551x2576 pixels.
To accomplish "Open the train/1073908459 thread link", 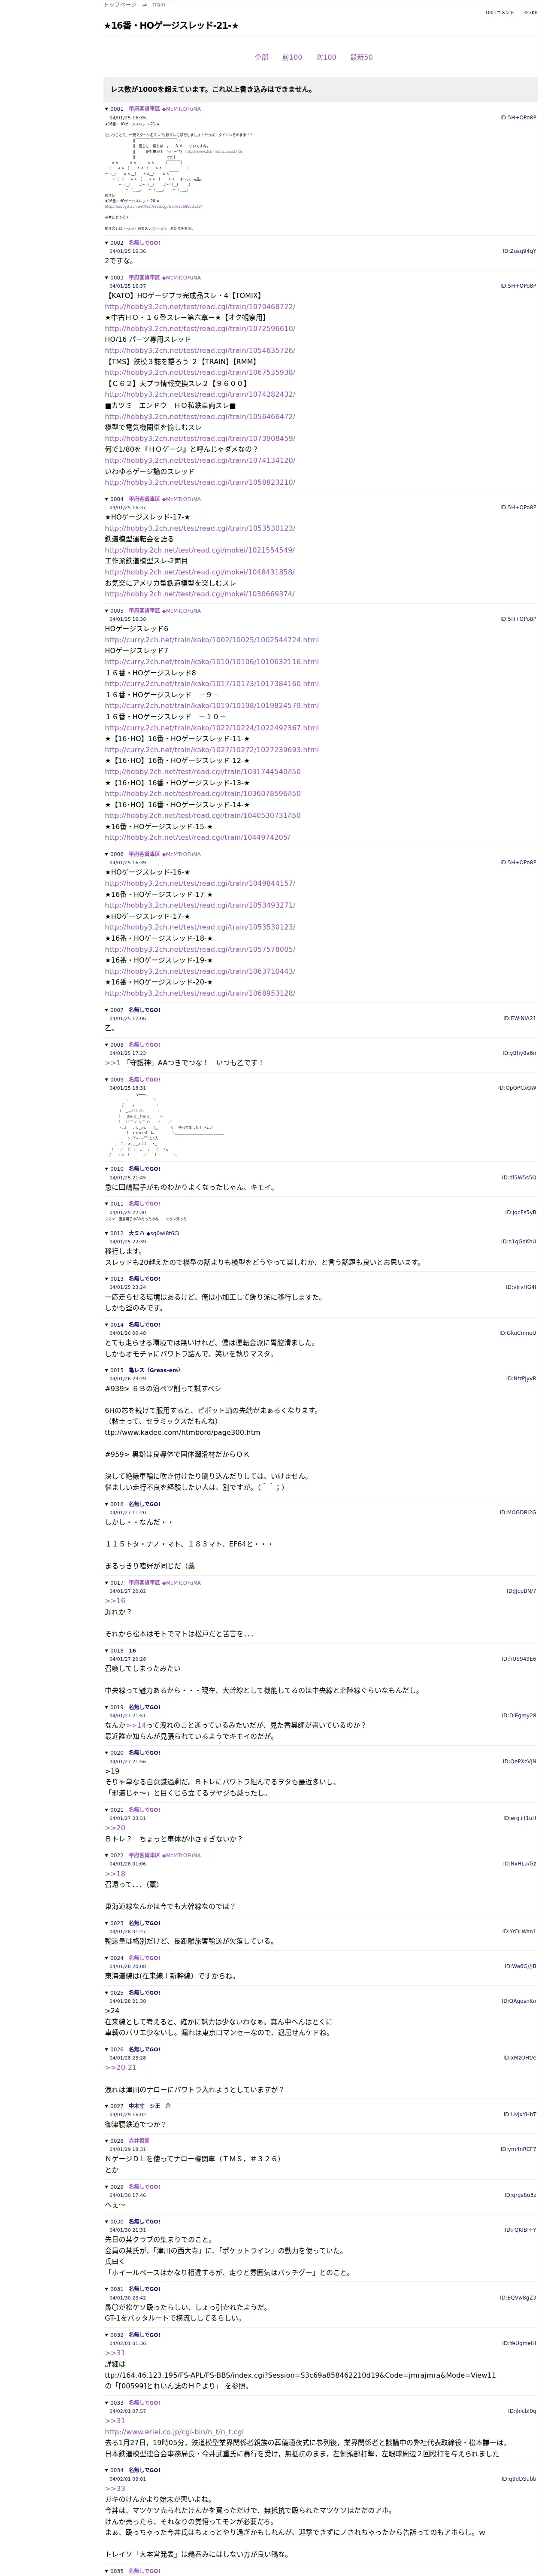I will (200, 439).
